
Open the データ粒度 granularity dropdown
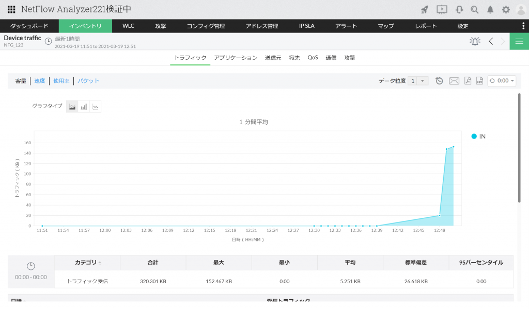point(417,80)
